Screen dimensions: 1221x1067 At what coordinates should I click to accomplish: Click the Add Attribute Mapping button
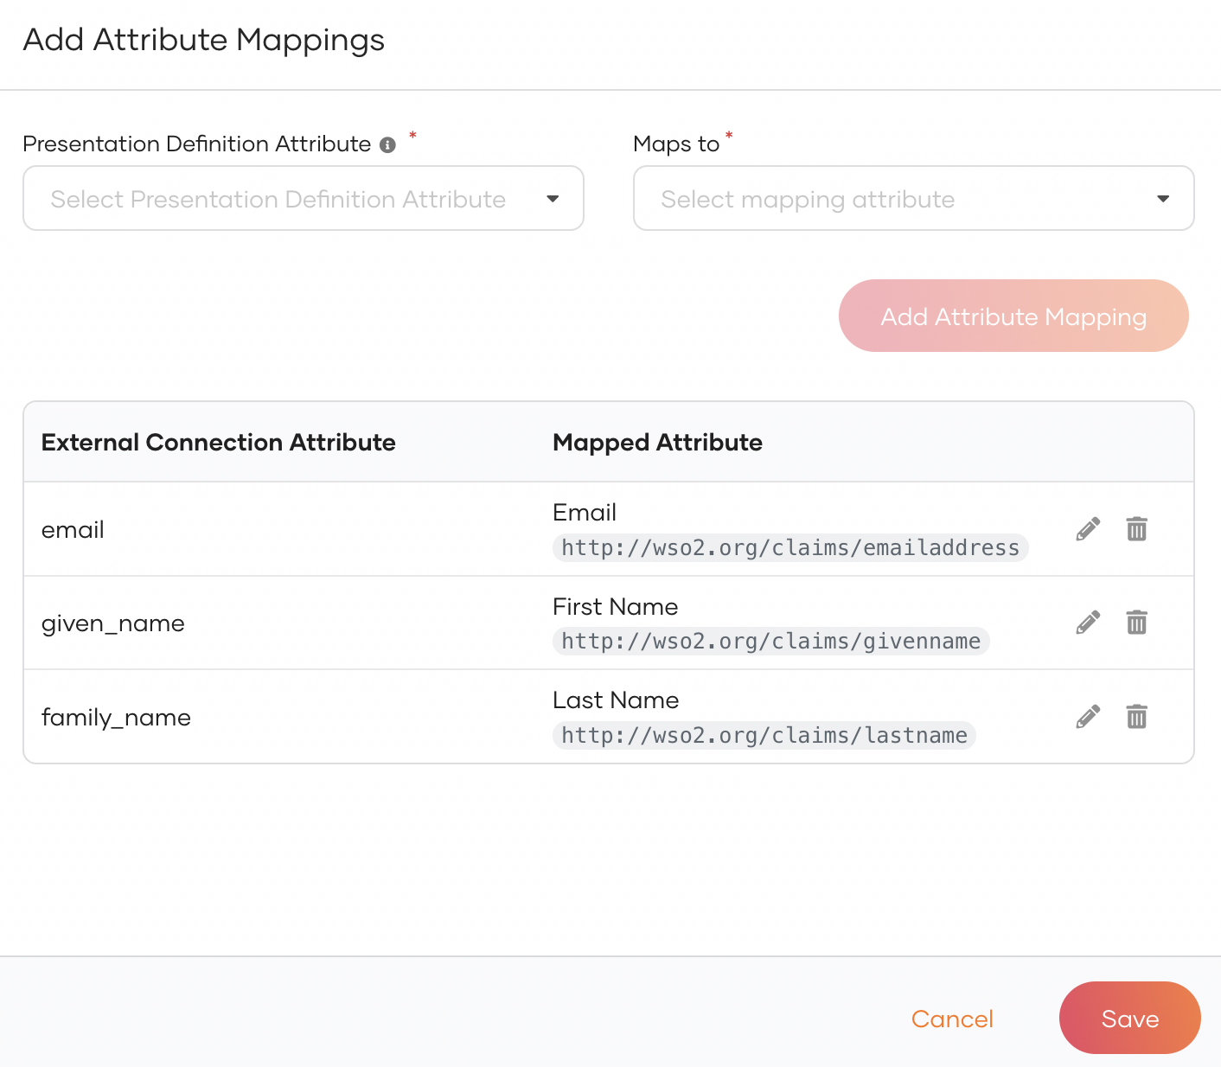1013,316
